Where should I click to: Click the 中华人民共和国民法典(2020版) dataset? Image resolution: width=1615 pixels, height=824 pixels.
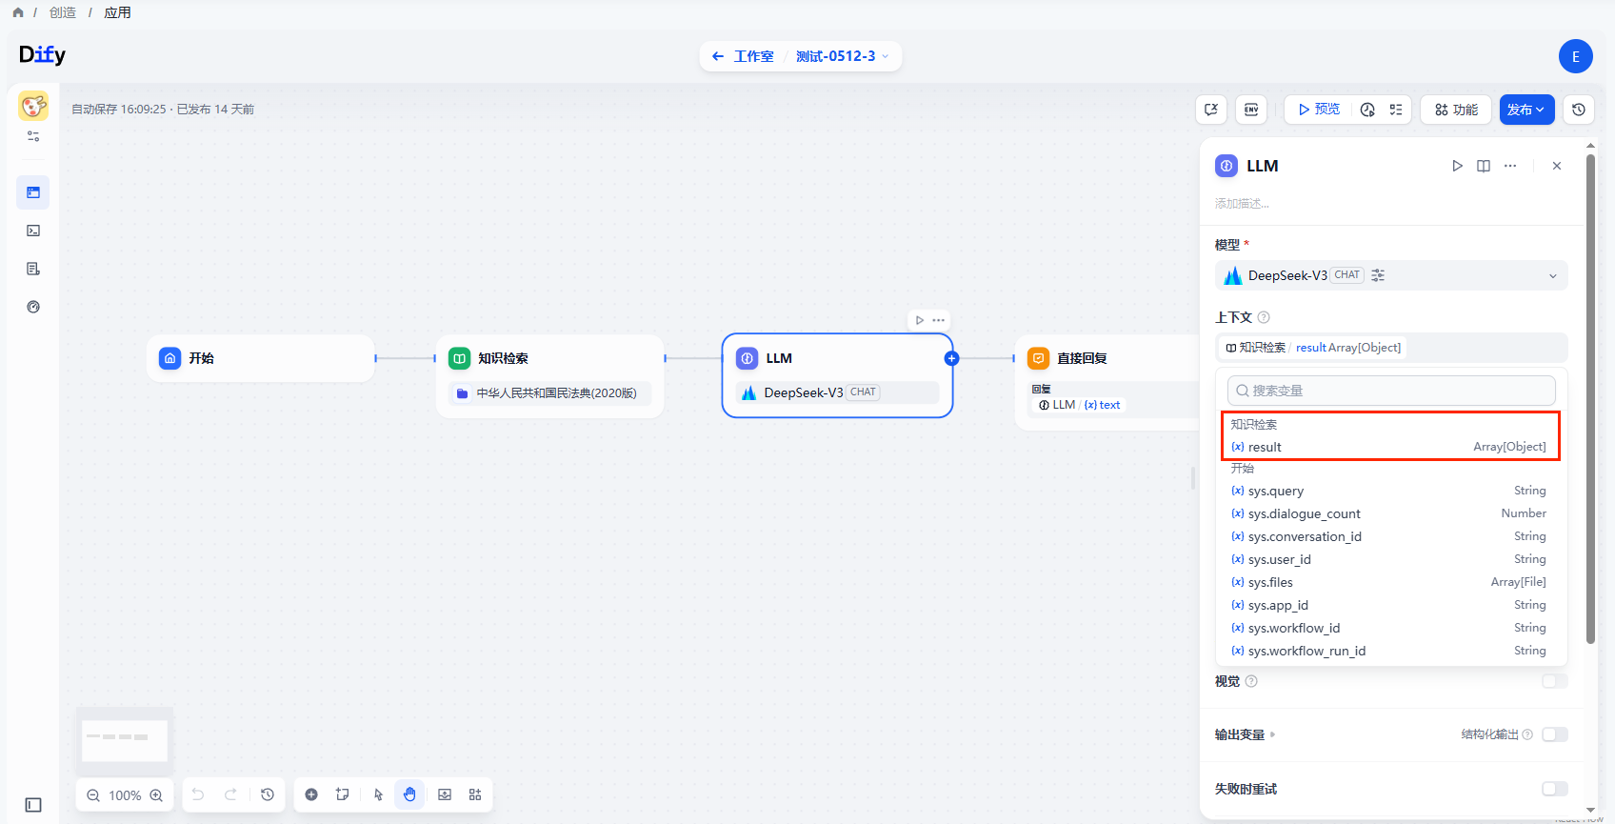[550, 392]
